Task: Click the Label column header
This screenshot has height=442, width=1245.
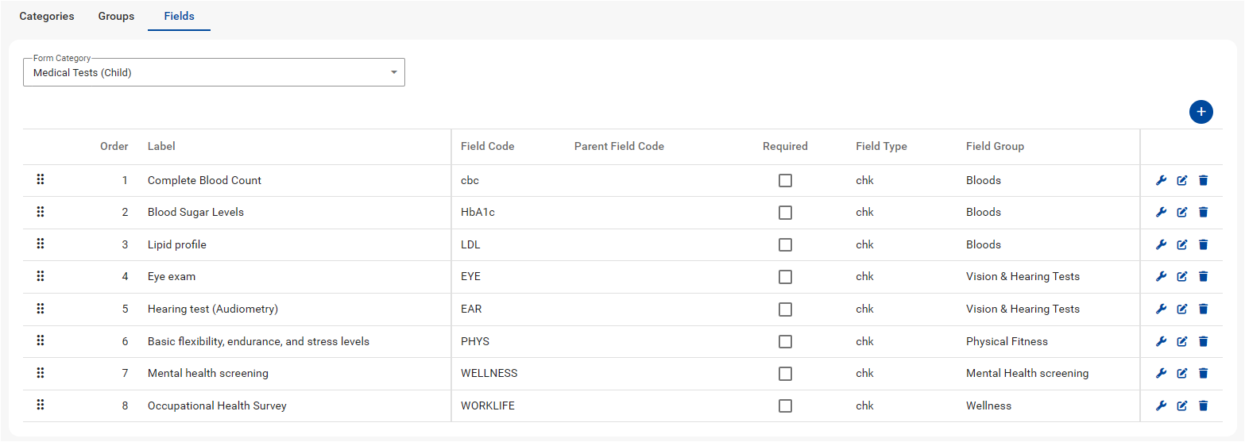Action: [x=161, y=146]
